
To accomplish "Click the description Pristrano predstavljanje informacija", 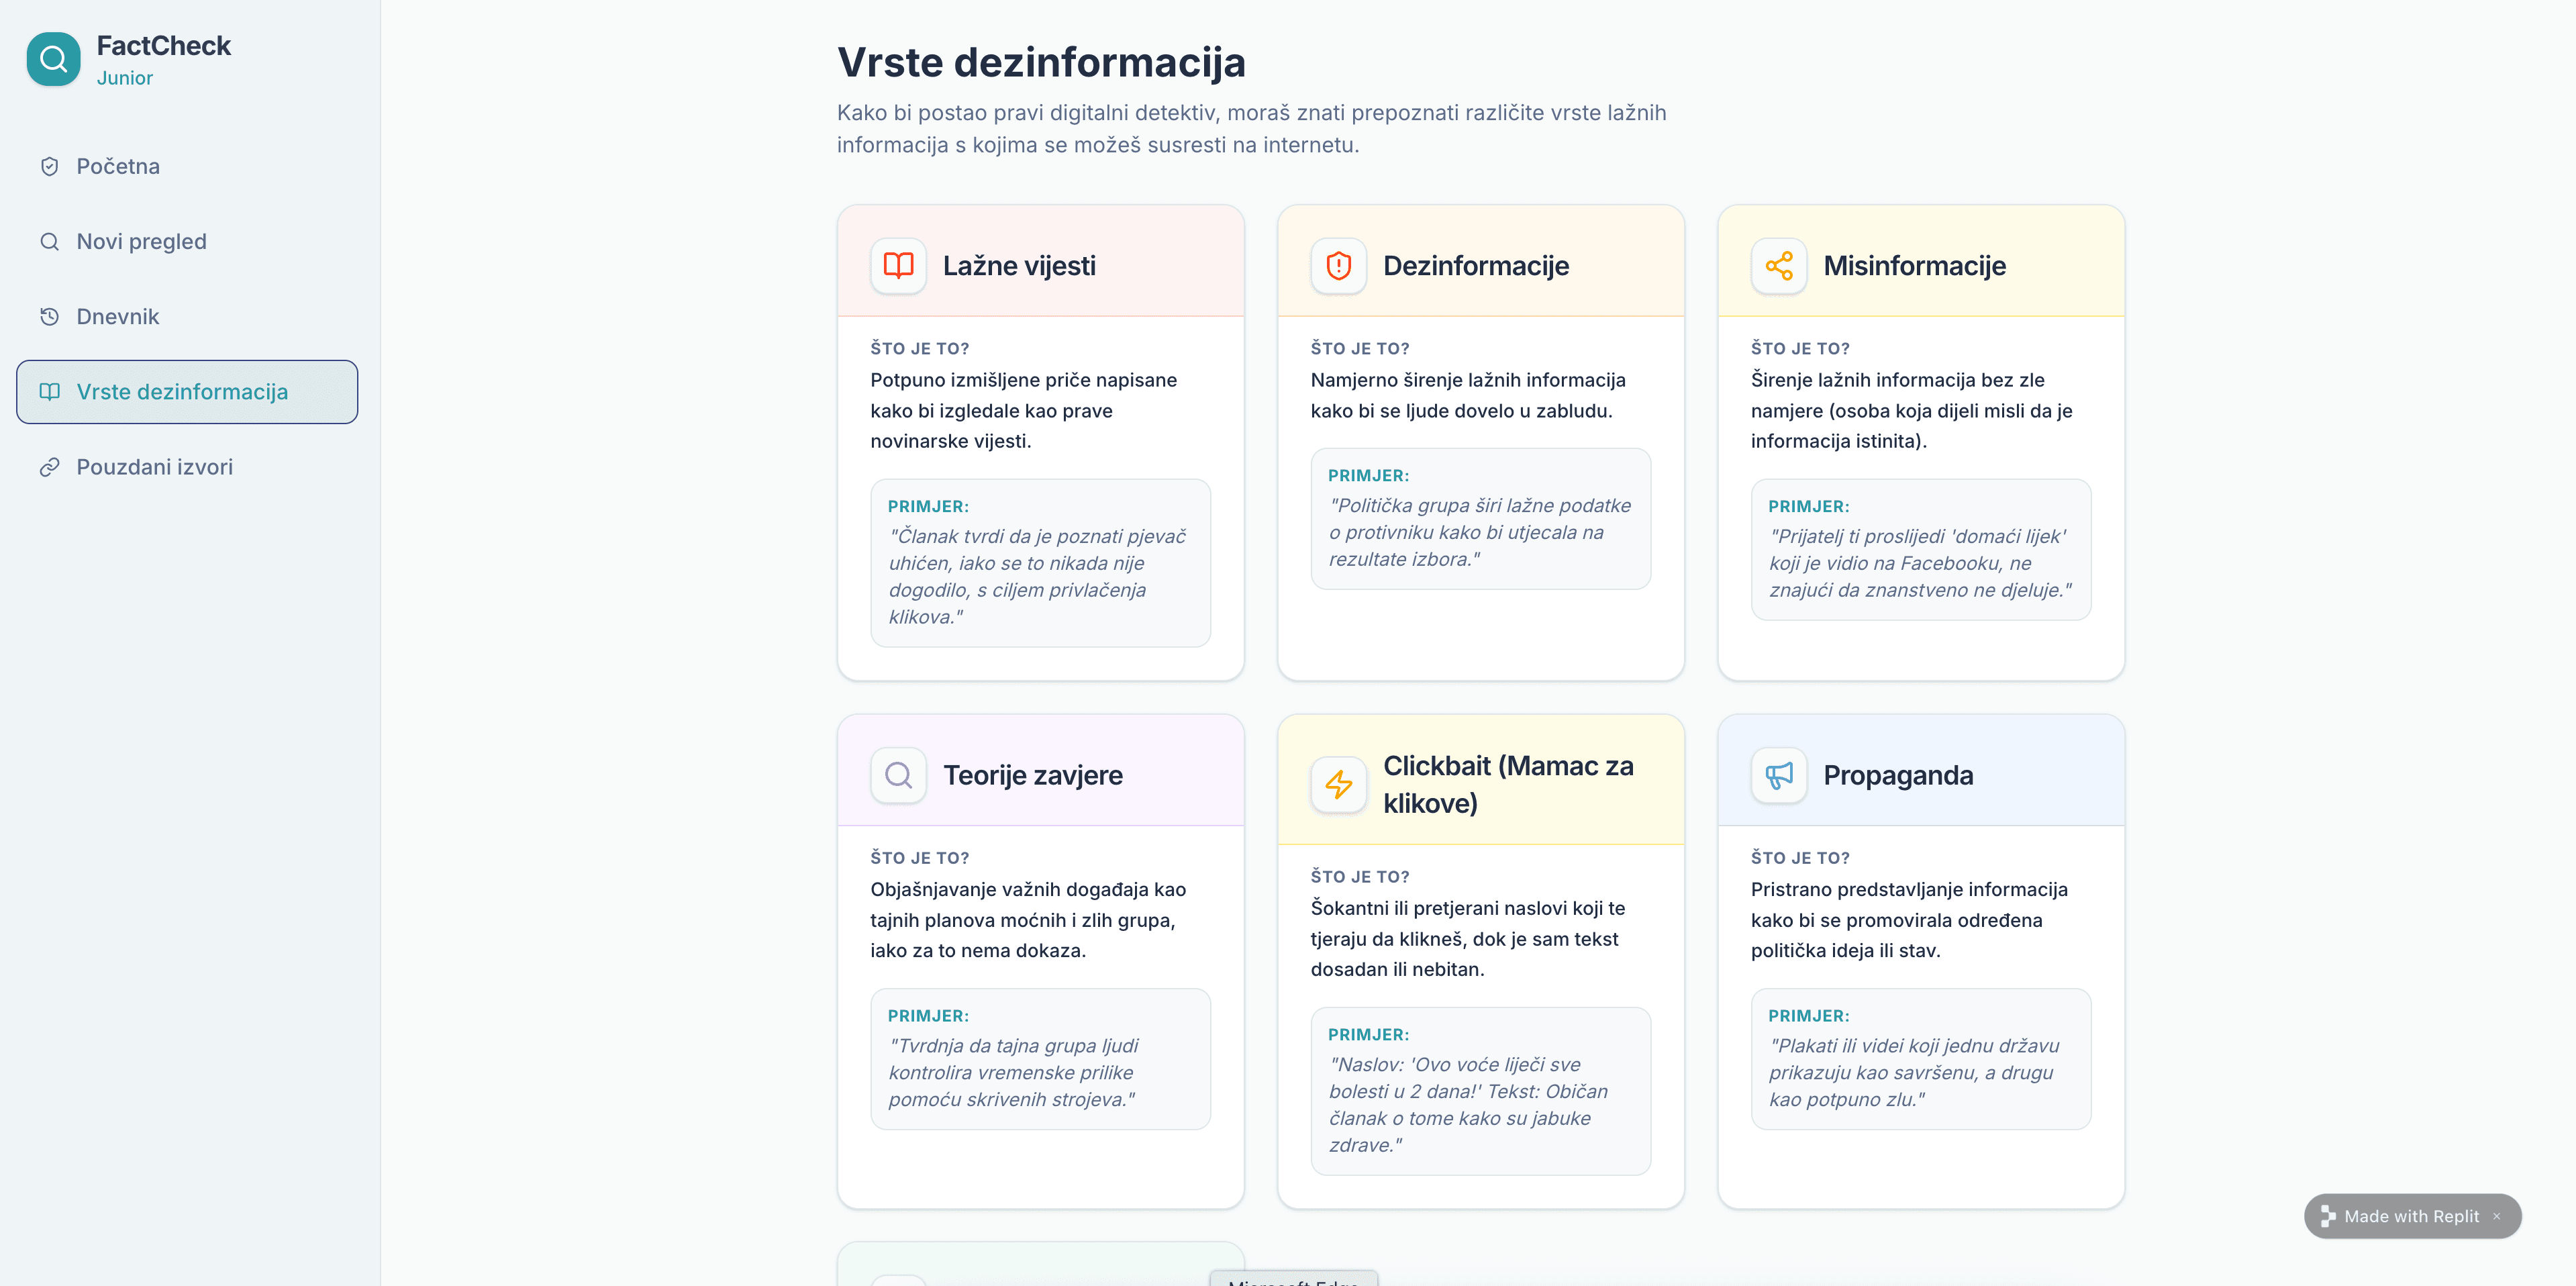I will pyautogui.click(x=1909, y=920).
